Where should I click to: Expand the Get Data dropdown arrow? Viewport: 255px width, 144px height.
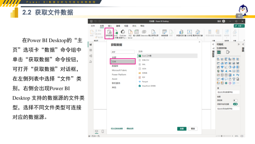coord(109,38)
